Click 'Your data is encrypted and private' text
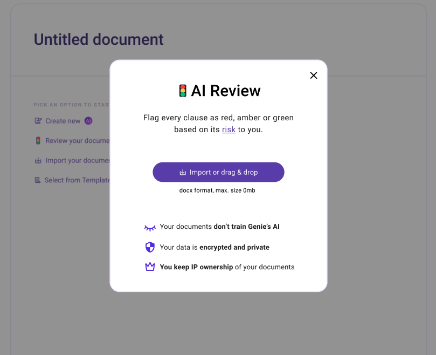Viewport: 436px width, 355px height. (x=214, y=247)
